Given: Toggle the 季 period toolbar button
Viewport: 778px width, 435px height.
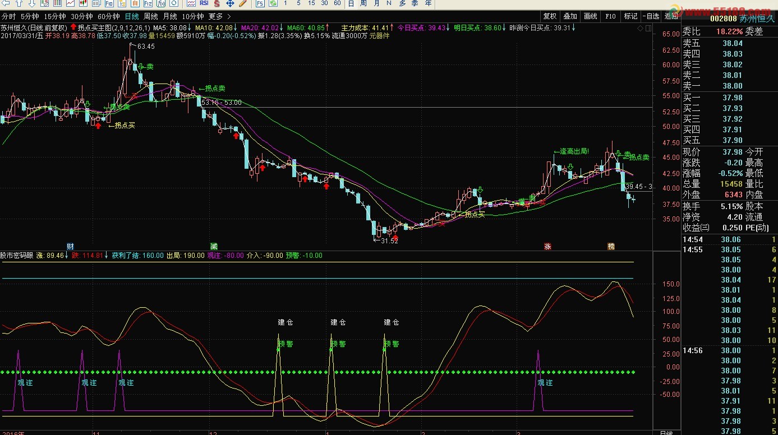Looking at the screenshot, I should pyautogui.click(x=416, y=3).
